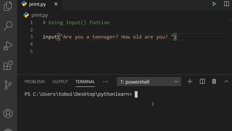This screenshot has width=232, height=131.
Task: Split the editor to the right
Action: point(226,4)
